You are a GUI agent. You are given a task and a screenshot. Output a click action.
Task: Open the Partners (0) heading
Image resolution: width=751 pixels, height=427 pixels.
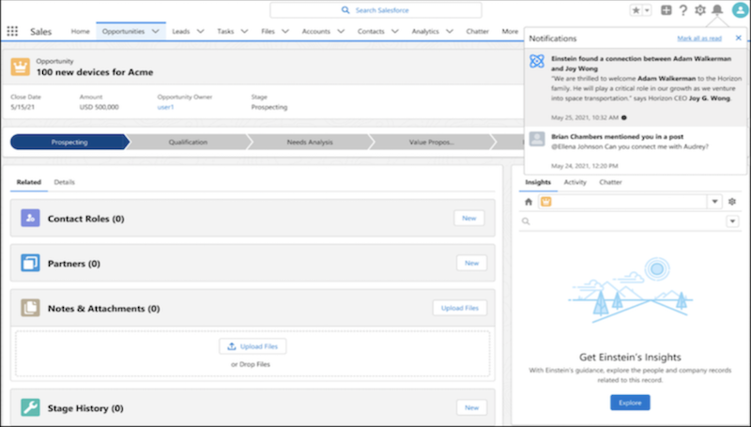74,264
